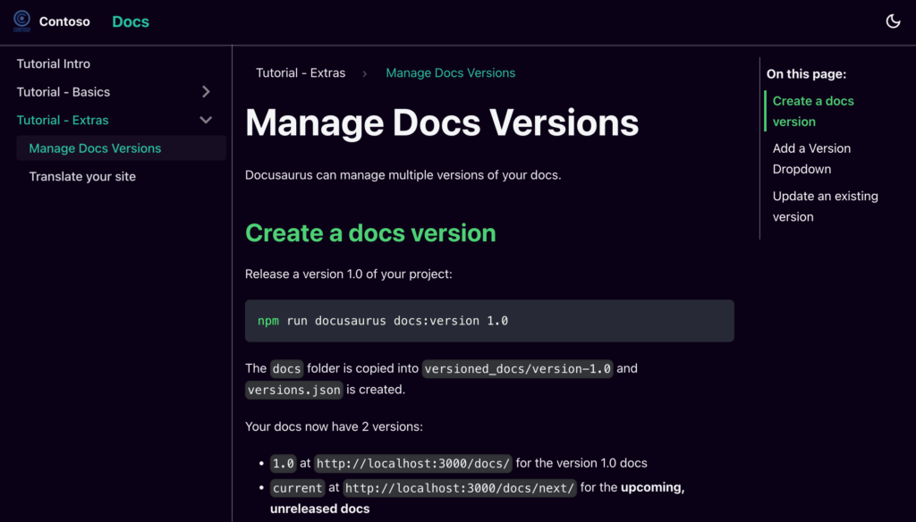The height and width of the screenshot is (522, 916).
Task: Select Tutorial - Extras category label
Action: click(x=63, y=120)
